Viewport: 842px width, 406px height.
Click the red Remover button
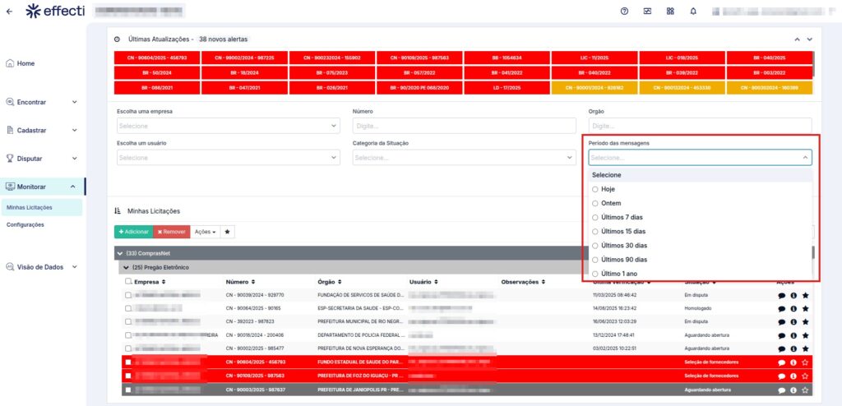[x=171, y=232]
